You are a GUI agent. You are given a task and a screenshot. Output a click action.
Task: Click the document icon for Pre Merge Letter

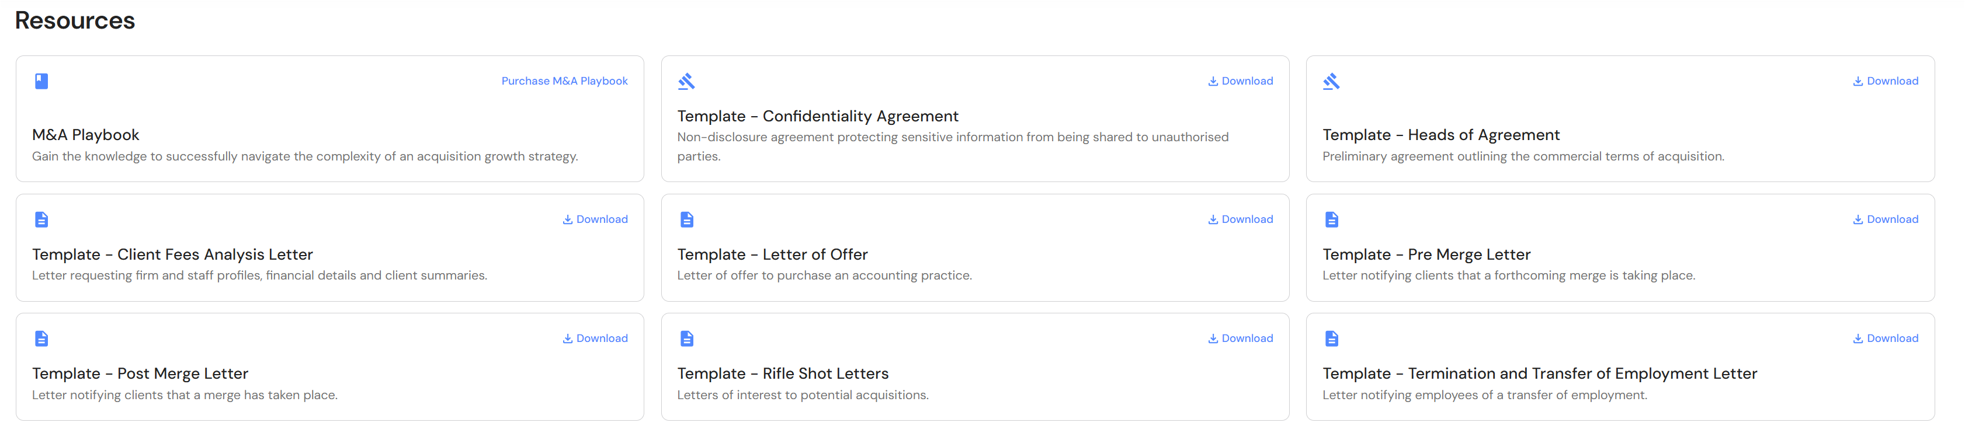[1331, 219]
